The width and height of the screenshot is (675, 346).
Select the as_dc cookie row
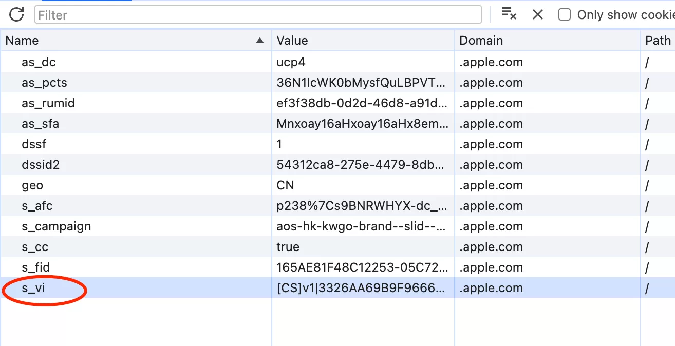coord(338,62)
